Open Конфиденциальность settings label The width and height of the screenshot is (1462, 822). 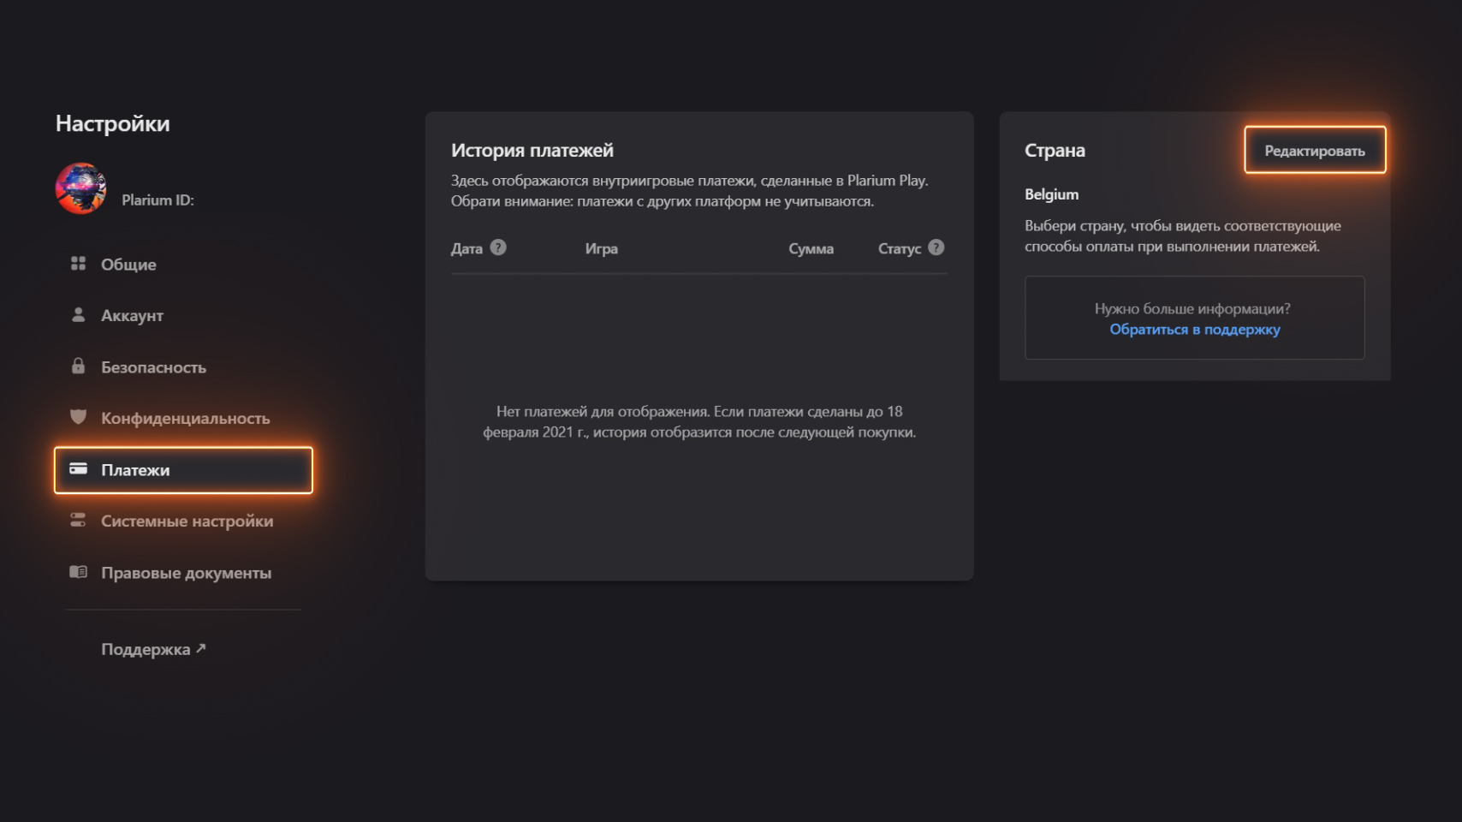pyautogui.click(x=185, y=419)
